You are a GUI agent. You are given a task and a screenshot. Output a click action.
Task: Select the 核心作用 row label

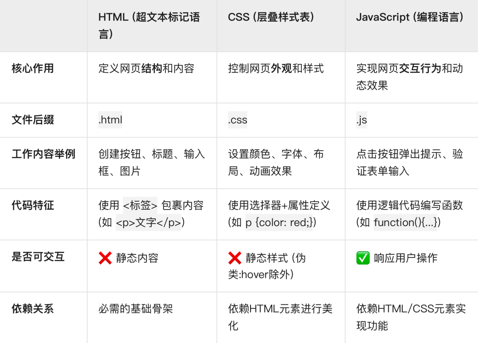pos(33,68)
